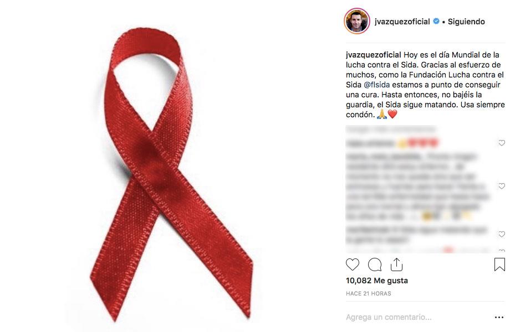Image resolution: width=510 pixels, height=332 pixels.
Task: Click the Hace 21 horas timestamp
Action: tap(369, 293)
